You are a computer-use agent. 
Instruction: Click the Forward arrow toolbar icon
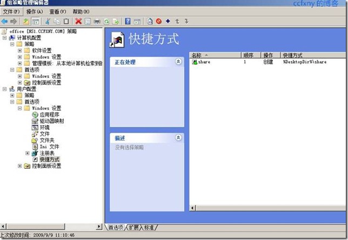(14, 22)
